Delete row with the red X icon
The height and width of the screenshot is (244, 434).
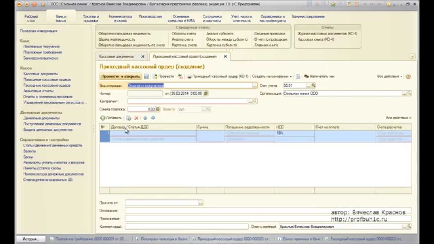click(x=136, y=118)
